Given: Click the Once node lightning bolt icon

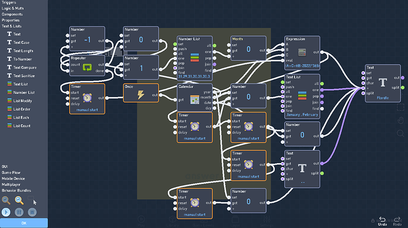Looking at the screenshot, I should (141, 95).
